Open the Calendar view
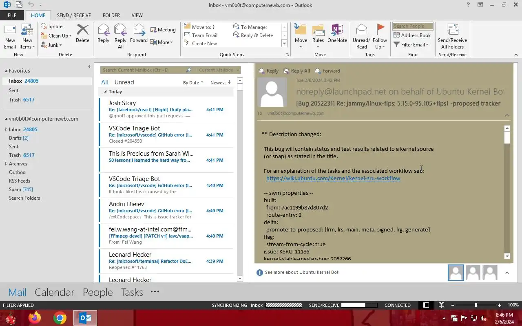The image size is (522, 326). pos(55,292)
